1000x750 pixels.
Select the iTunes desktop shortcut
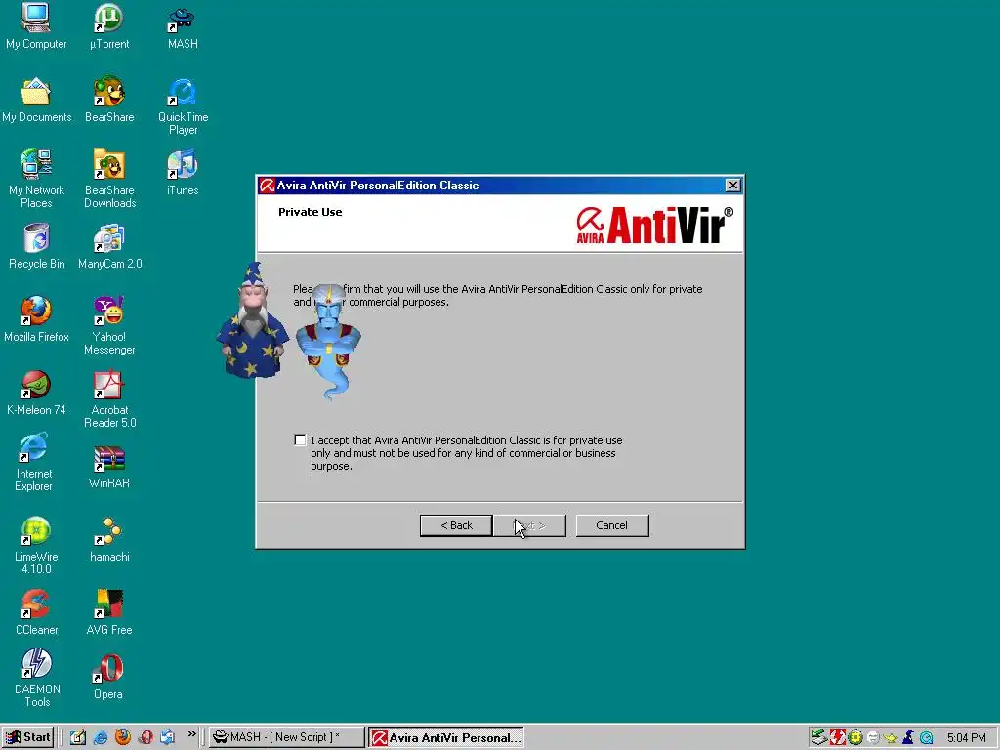coord(183,172)
